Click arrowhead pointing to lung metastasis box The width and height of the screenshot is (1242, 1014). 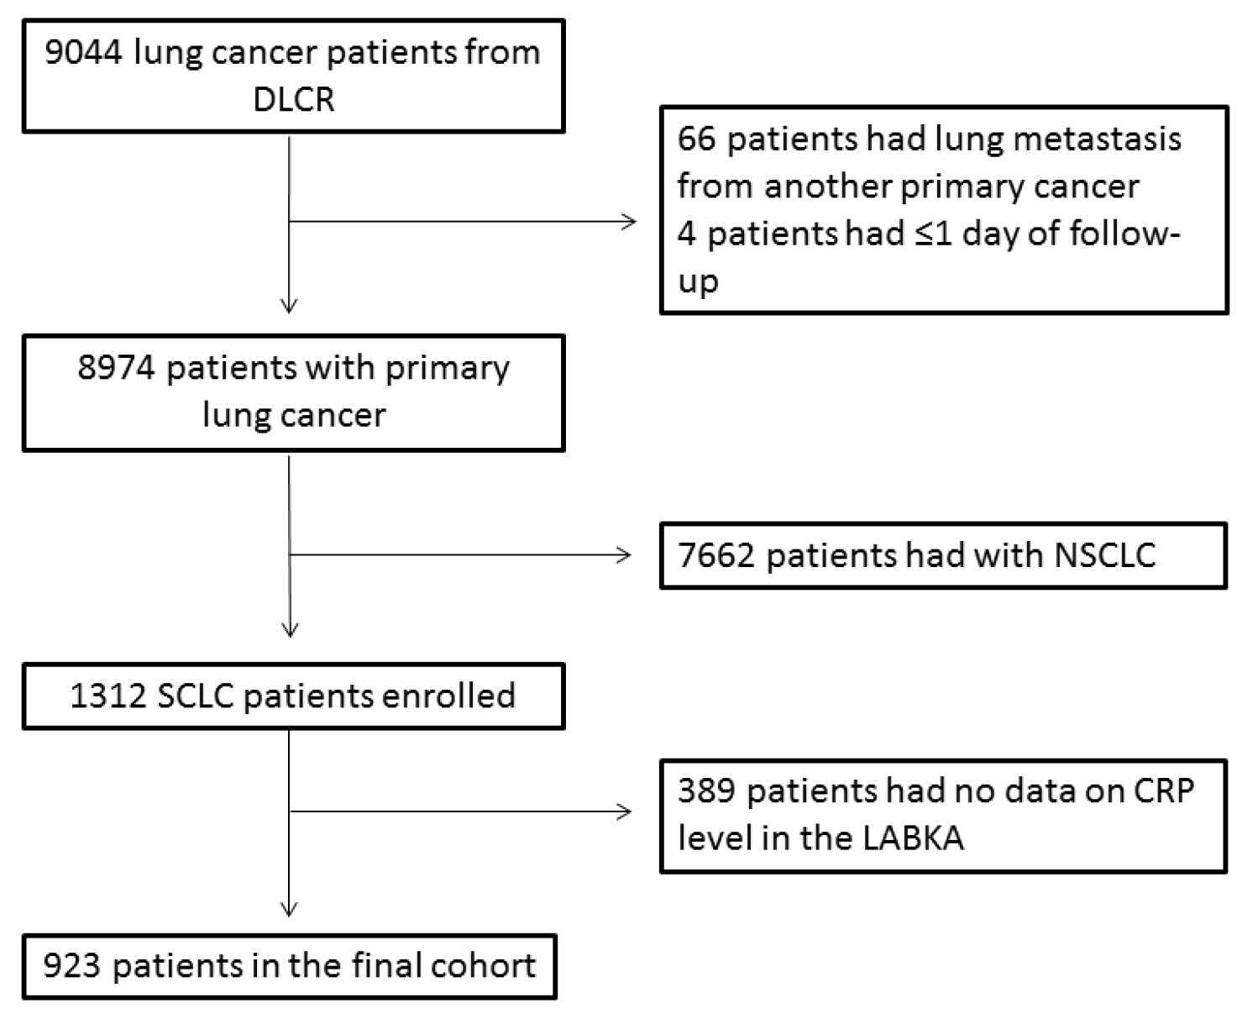coord(629,222)
